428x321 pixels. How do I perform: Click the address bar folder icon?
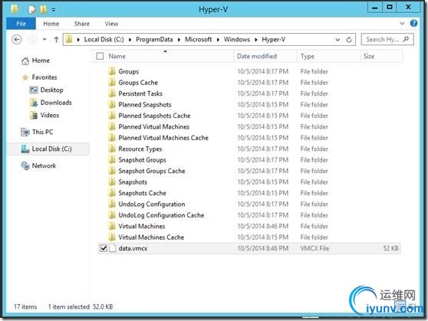pos(69,40)
